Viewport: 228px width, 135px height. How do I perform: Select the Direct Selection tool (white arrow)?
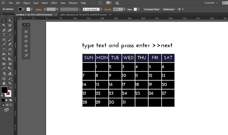point(10,21)
